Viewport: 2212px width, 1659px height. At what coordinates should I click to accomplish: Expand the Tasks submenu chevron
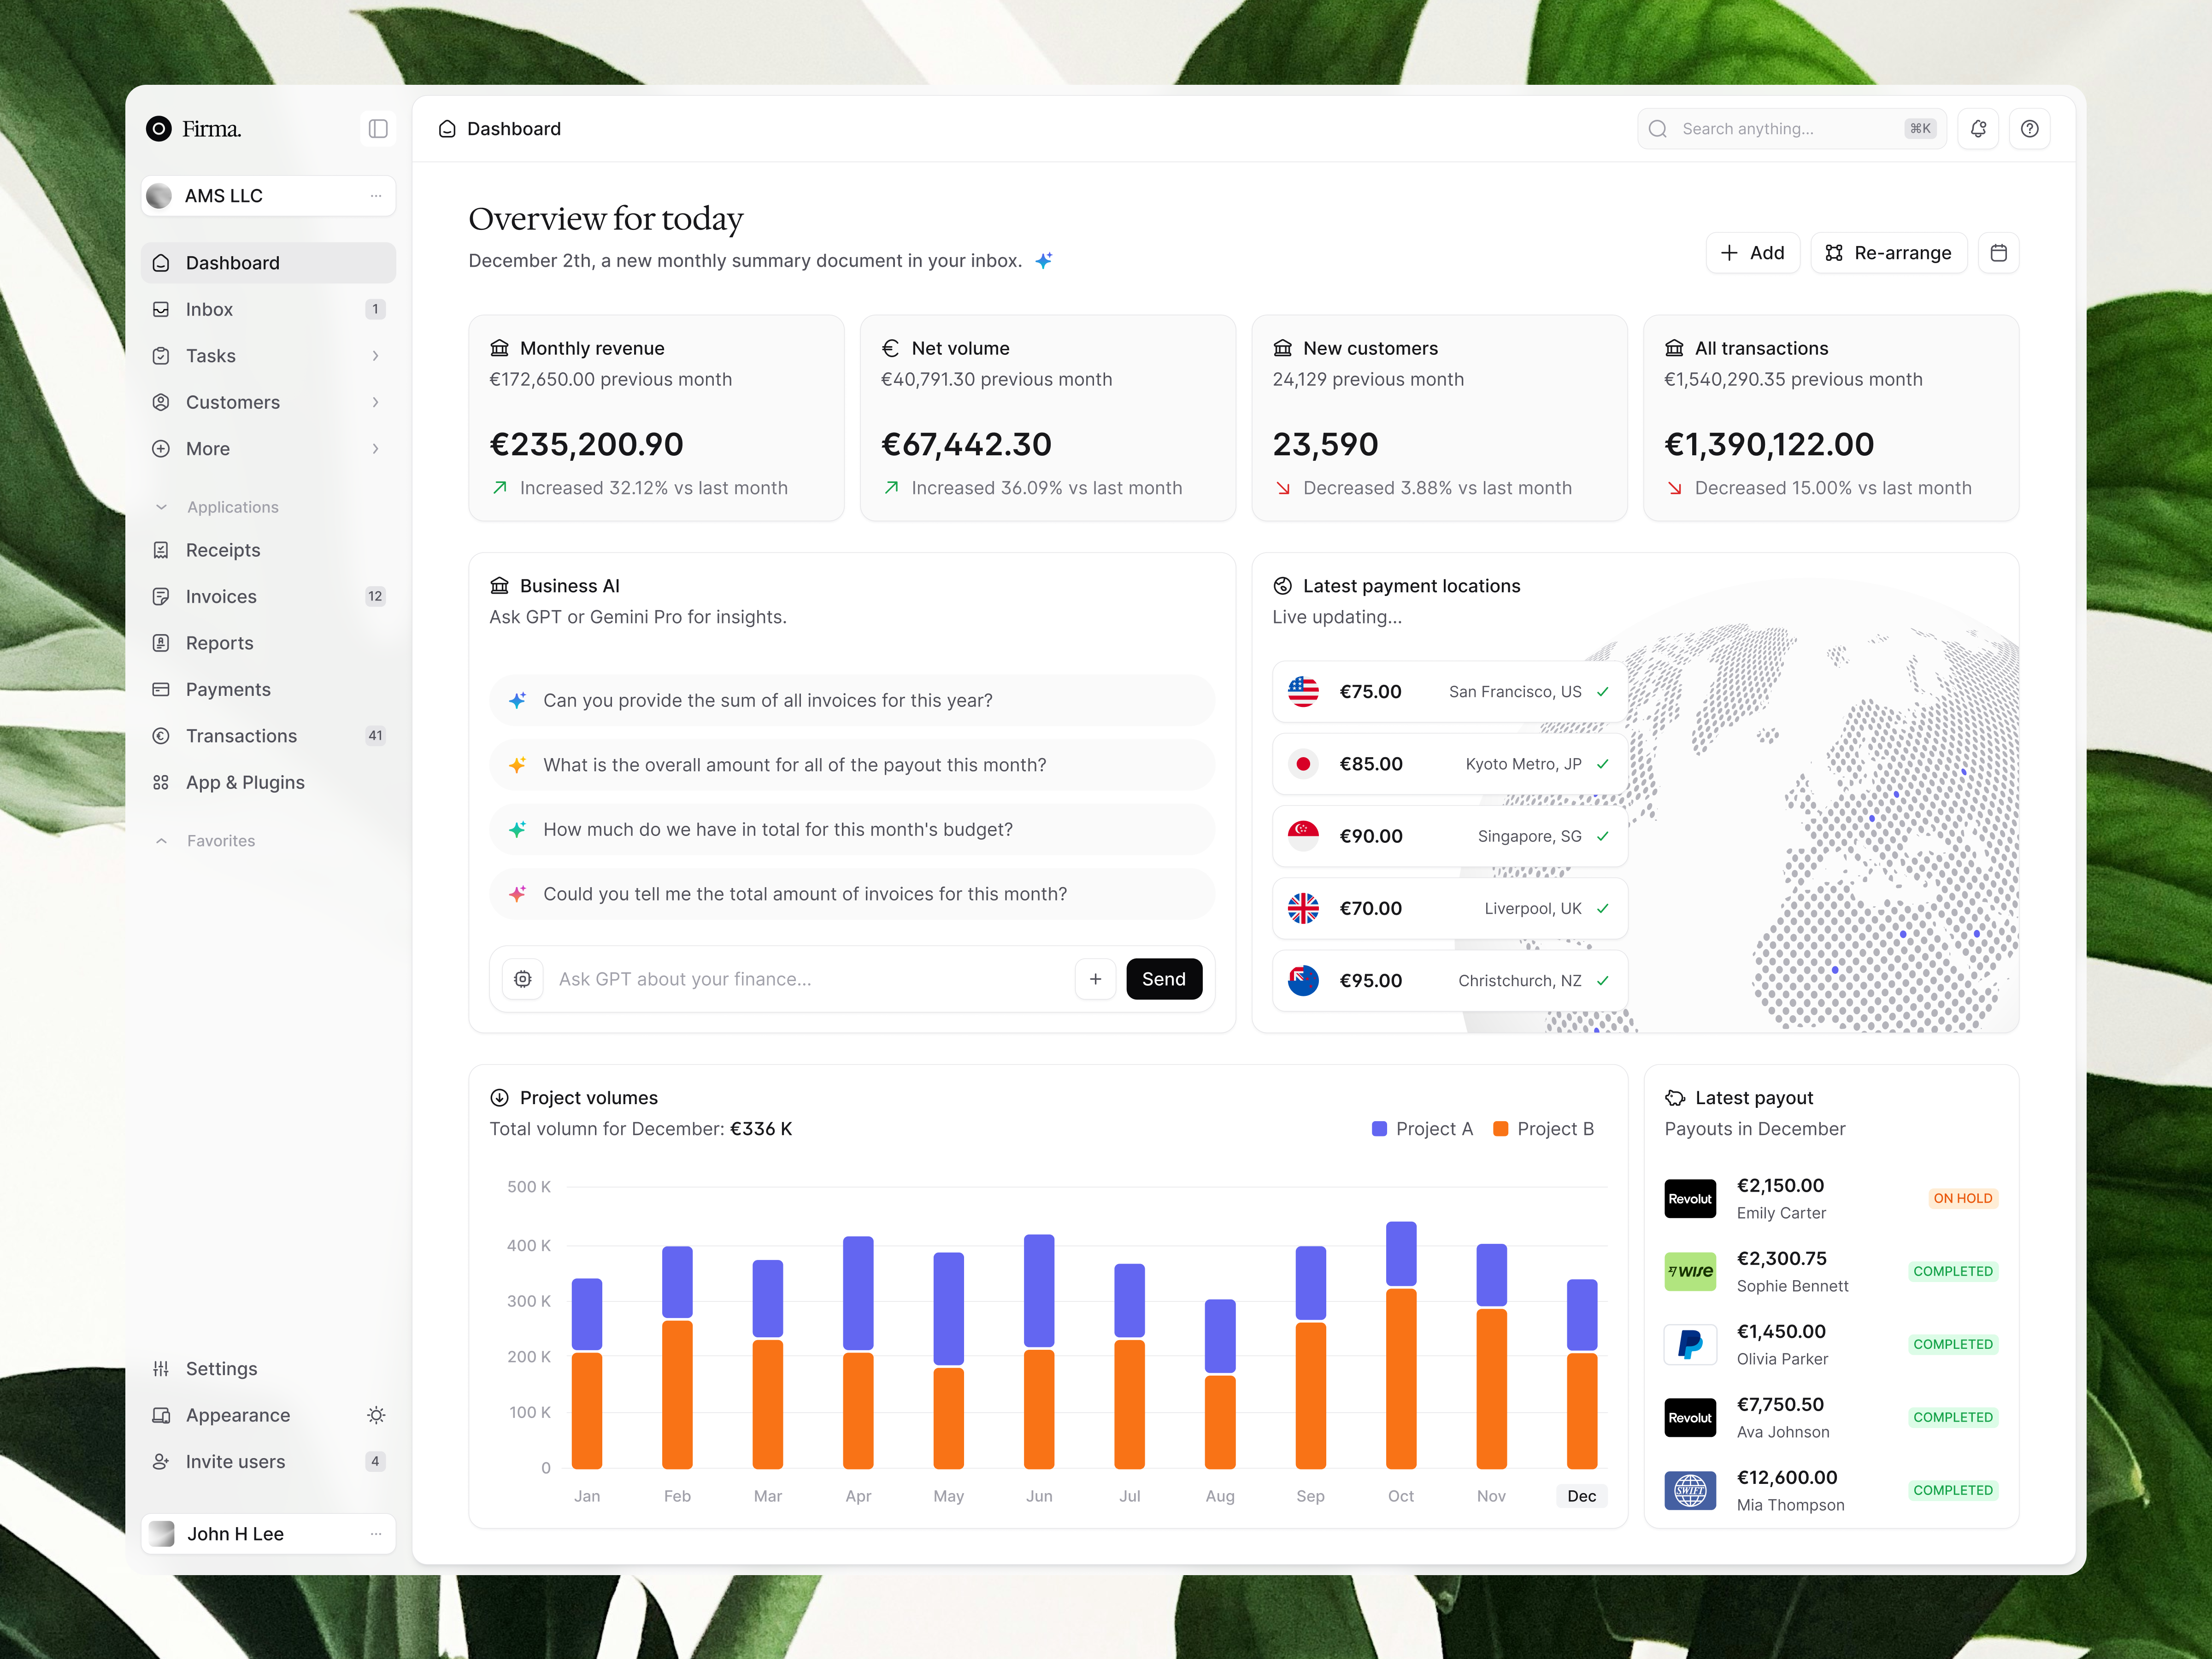[376, 356]
